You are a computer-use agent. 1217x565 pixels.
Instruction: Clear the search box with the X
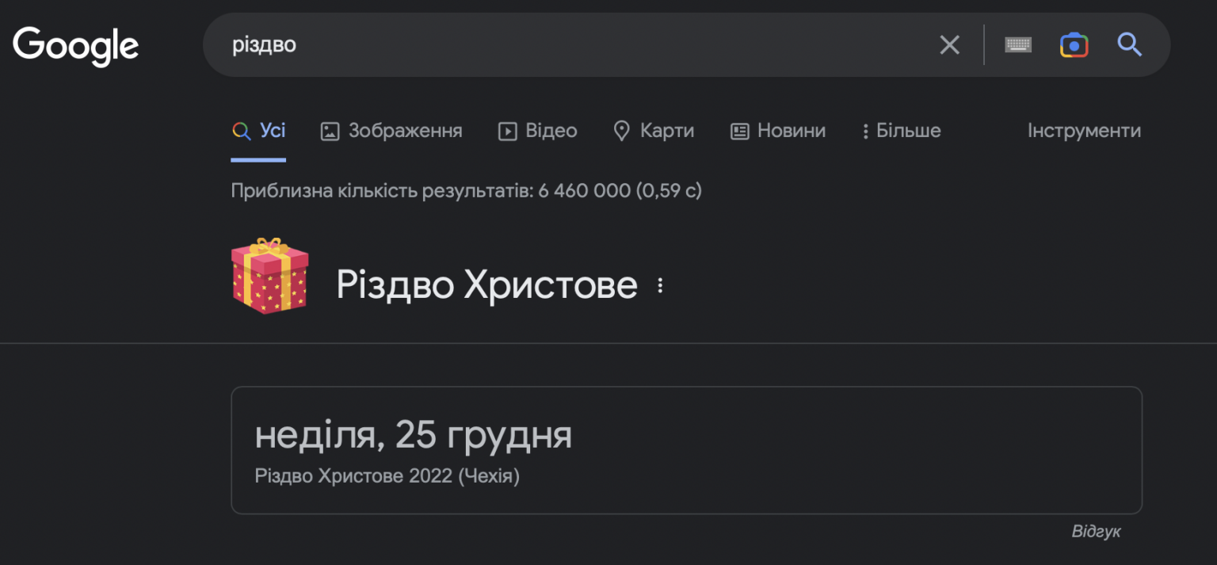949,45
